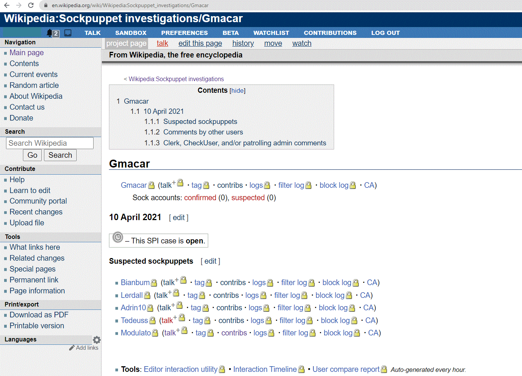
Task: Open Special pages in Tools
Action: point(33,269)
